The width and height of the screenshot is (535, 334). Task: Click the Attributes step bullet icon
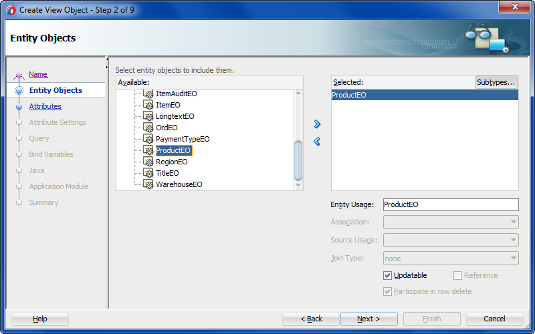coord(19,106)
